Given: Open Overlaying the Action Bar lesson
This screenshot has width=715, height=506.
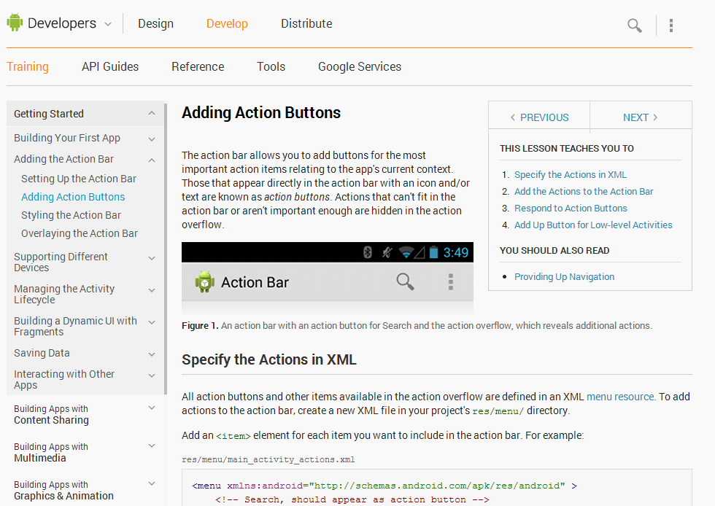Looking at the screenshot, I should [x=80, y=233].
